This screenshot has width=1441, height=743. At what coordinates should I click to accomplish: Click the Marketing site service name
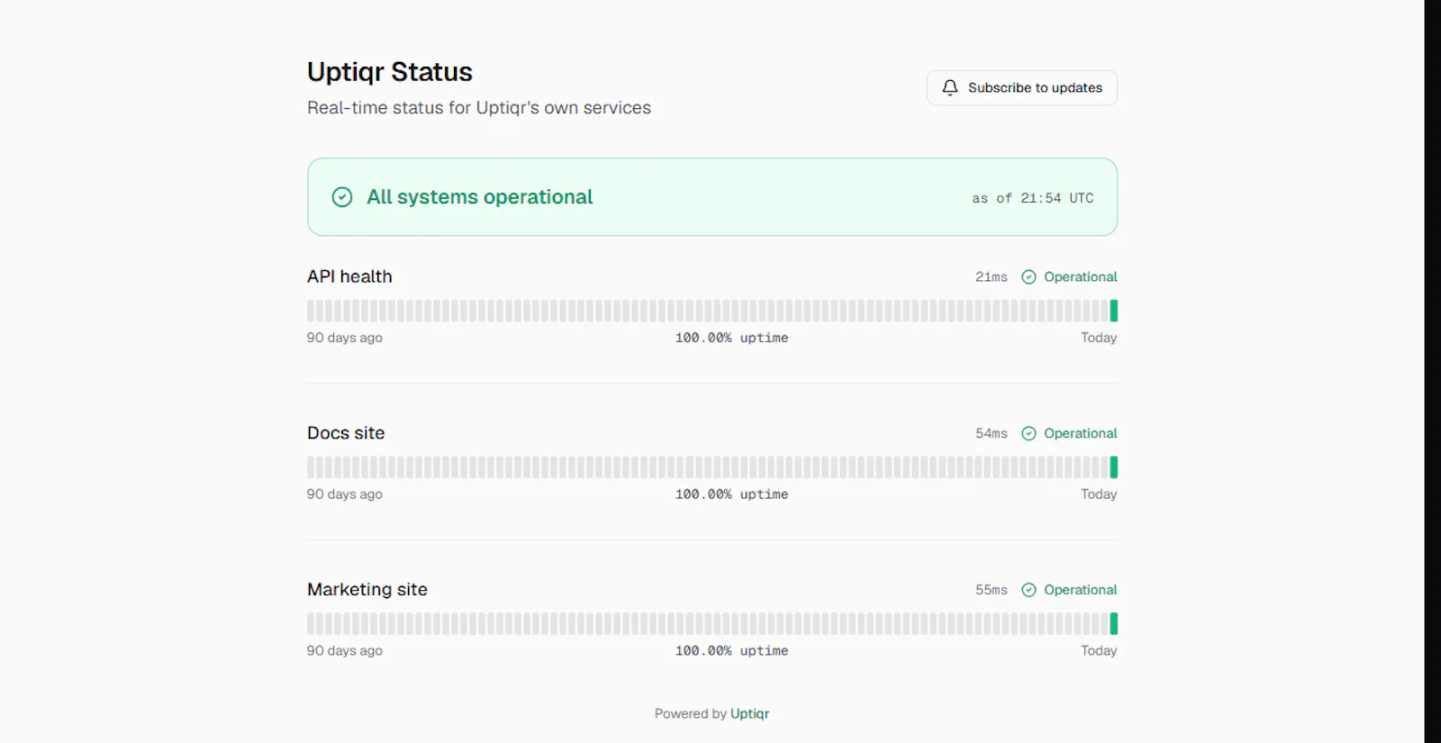pos(367,590)
